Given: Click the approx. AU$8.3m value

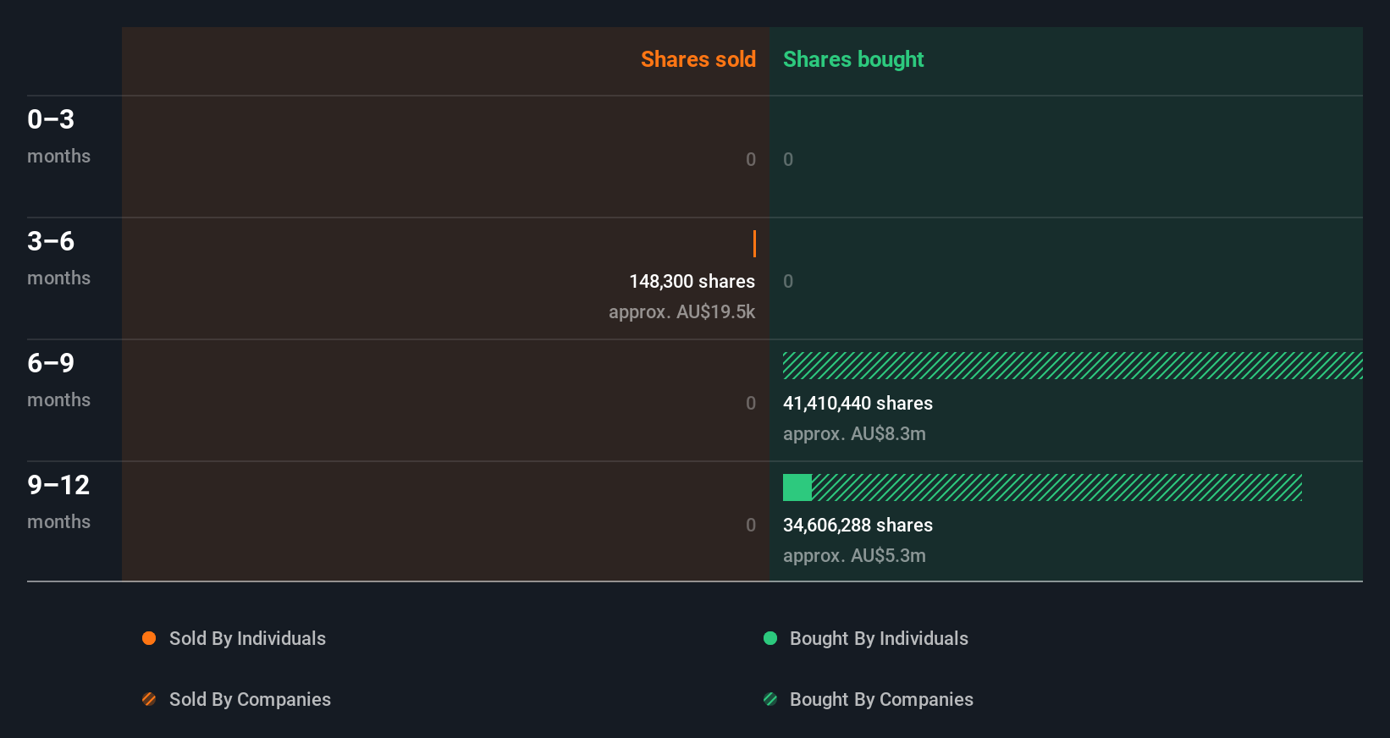Looking at the screenshot, I should coord(854,434).
